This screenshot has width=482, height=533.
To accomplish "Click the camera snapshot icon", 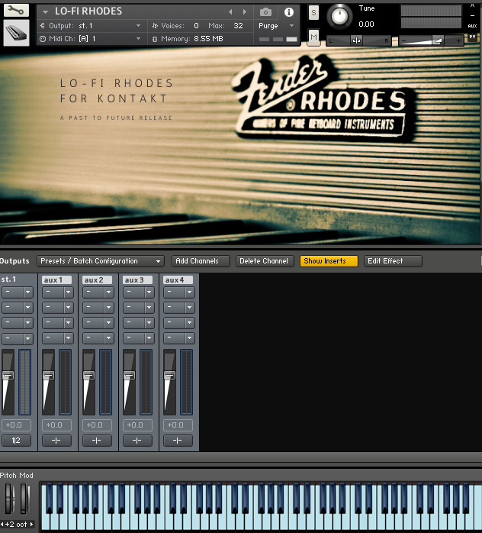I will (265, 12).
